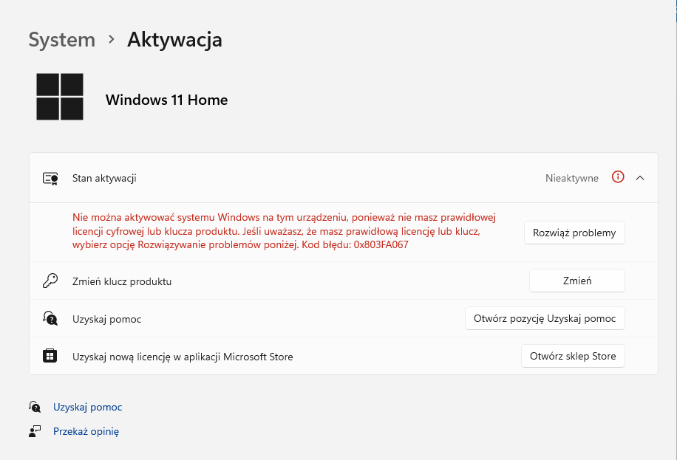Click the Uzyskaj nową licencję w aplikacji Microsoft Store label
677x460 pixels.
point(183,357)
